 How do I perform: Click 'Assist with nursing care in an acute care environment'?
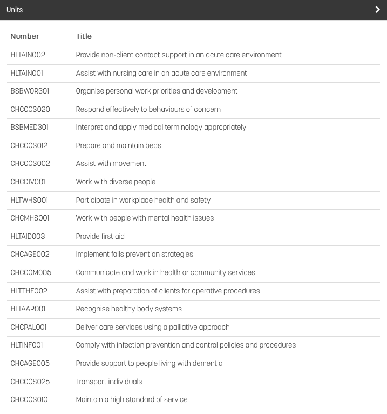point(161,73)
